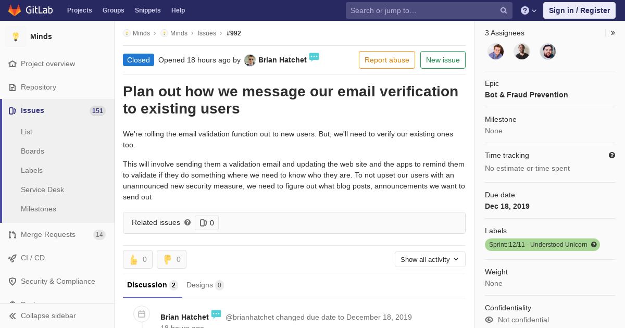Click the Report abuse button
This screenshot has width=625, height=328.
click(387, 60)
